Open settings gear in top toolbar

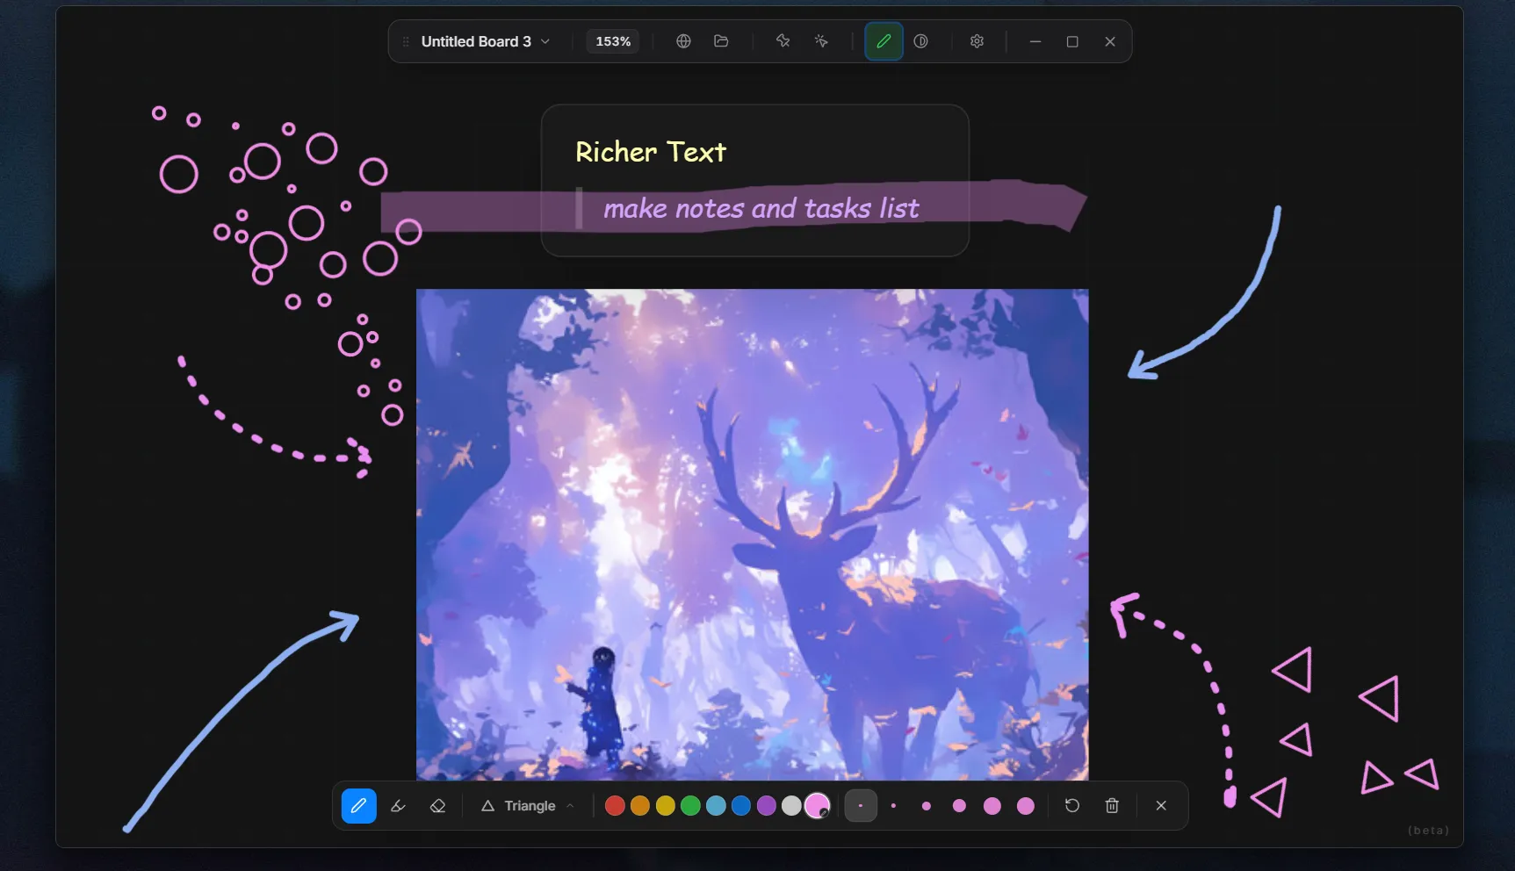click(x=977, y=41)
